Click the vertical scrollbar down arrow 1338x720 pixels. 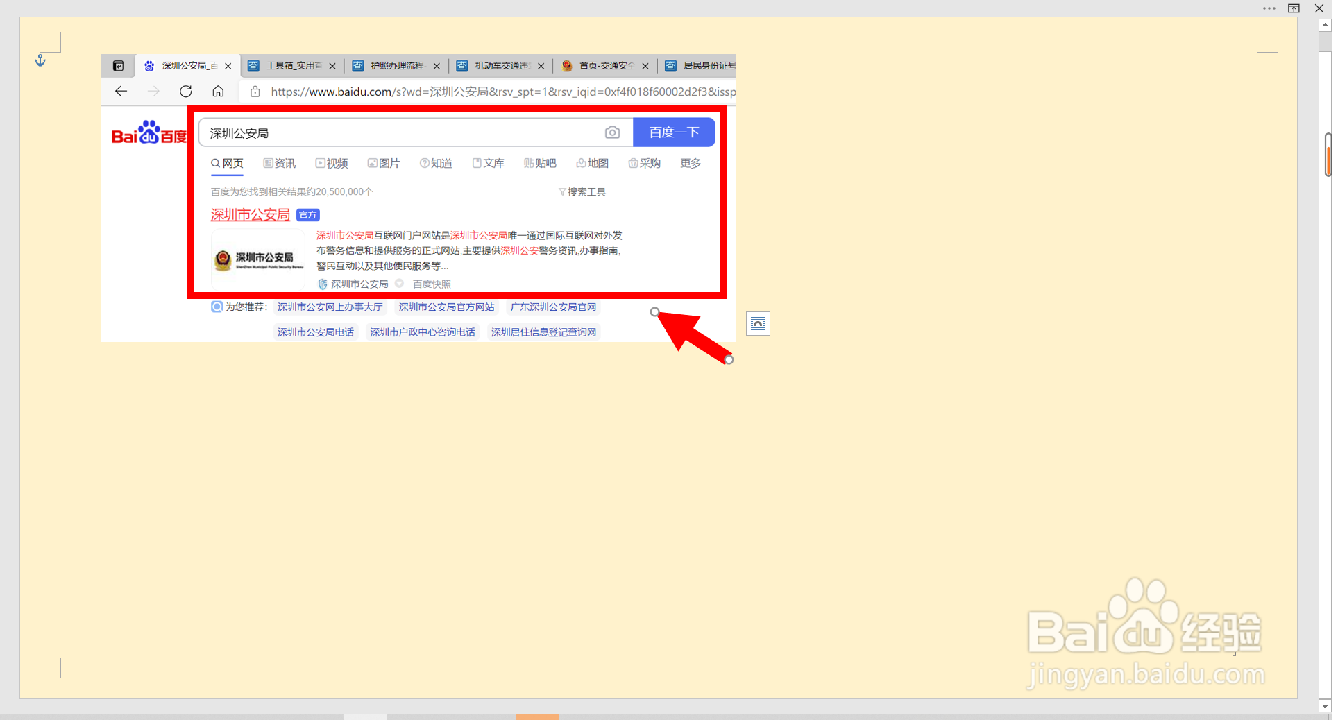(x=1325, y=706)
